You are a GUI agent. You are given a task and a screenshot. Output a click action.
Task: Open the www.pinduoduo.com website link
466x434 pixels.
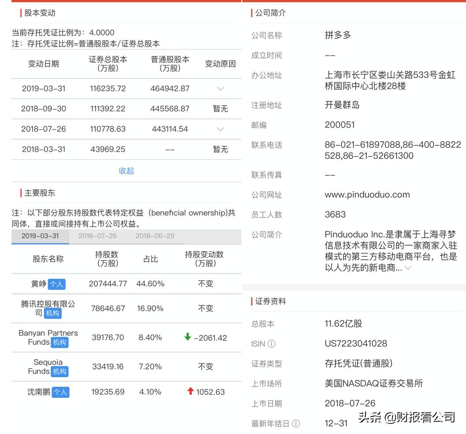click(x=367, y=195)
